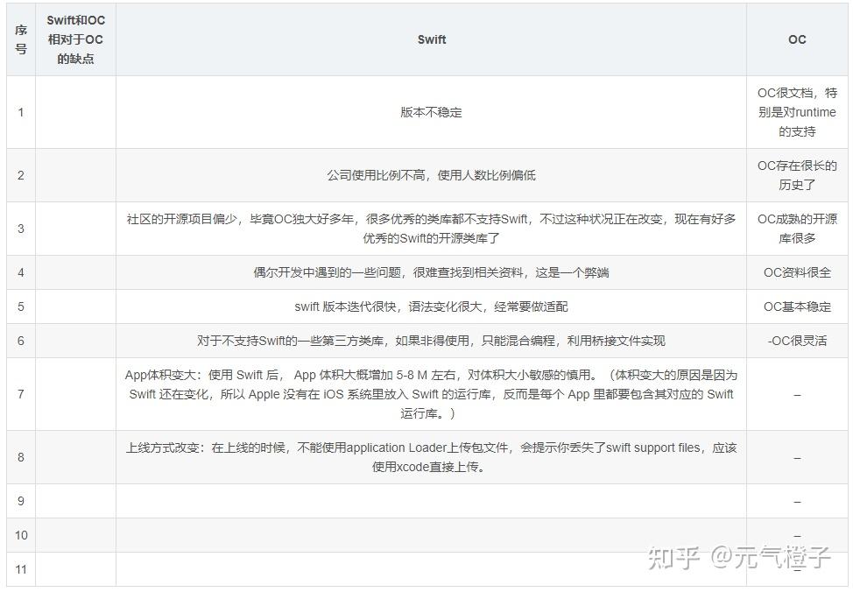This screenshot has height=592, width=853.
Task: Select the row 4 cell mentioning 很难查找到相关资料
Action: [432, 272]
